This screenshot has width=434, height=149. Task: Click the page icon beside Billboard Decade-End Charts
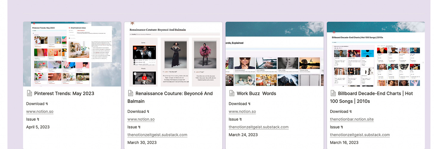[x=333, y=93]
